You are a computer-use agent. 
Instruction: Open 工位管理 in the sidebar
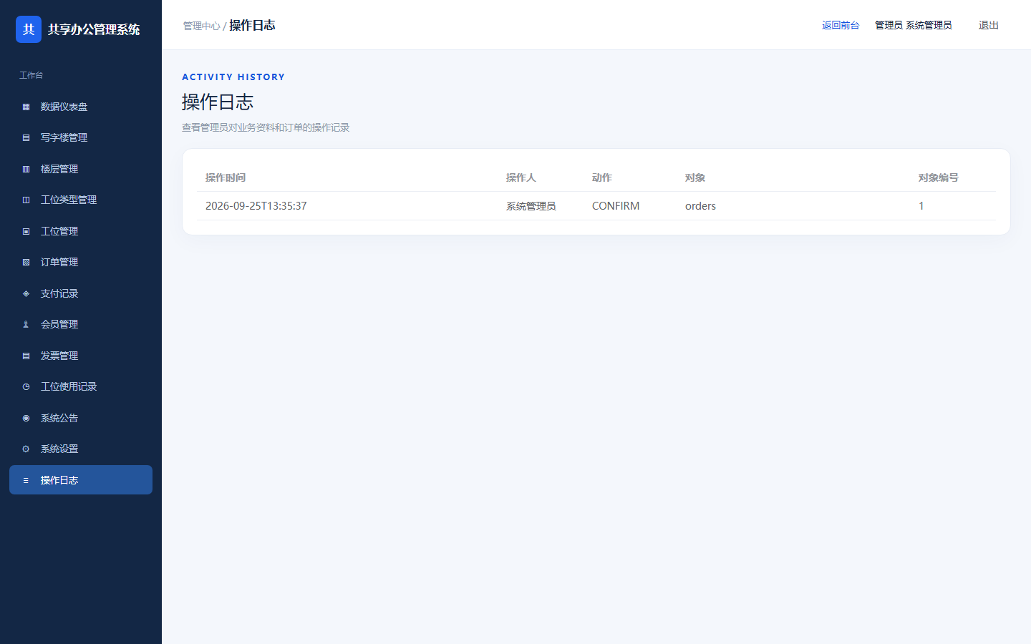[x=81, y=231]
